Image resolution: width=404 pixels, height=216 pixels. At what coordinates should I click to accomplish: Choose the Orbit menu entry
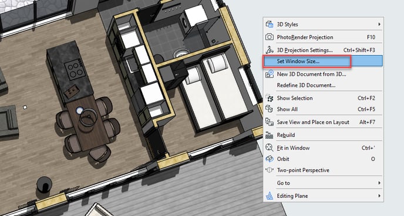pyautogui.click(x=323, y=159)
